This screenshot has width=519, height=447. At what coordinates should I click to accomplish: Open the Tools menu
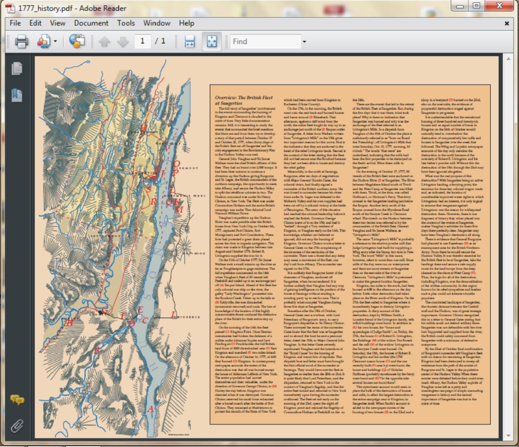126,23
